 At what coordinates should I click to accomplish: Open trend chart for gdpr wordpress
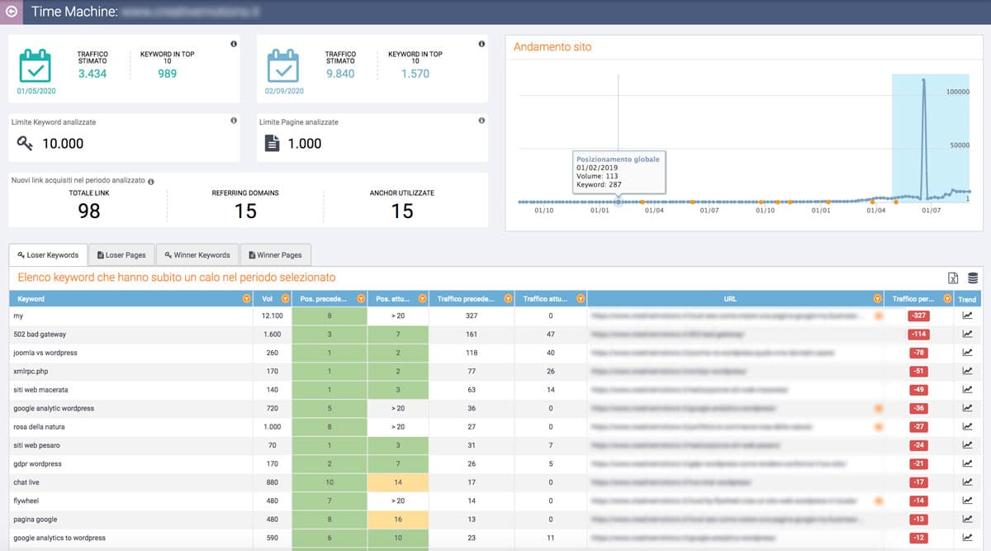[967, 464]
